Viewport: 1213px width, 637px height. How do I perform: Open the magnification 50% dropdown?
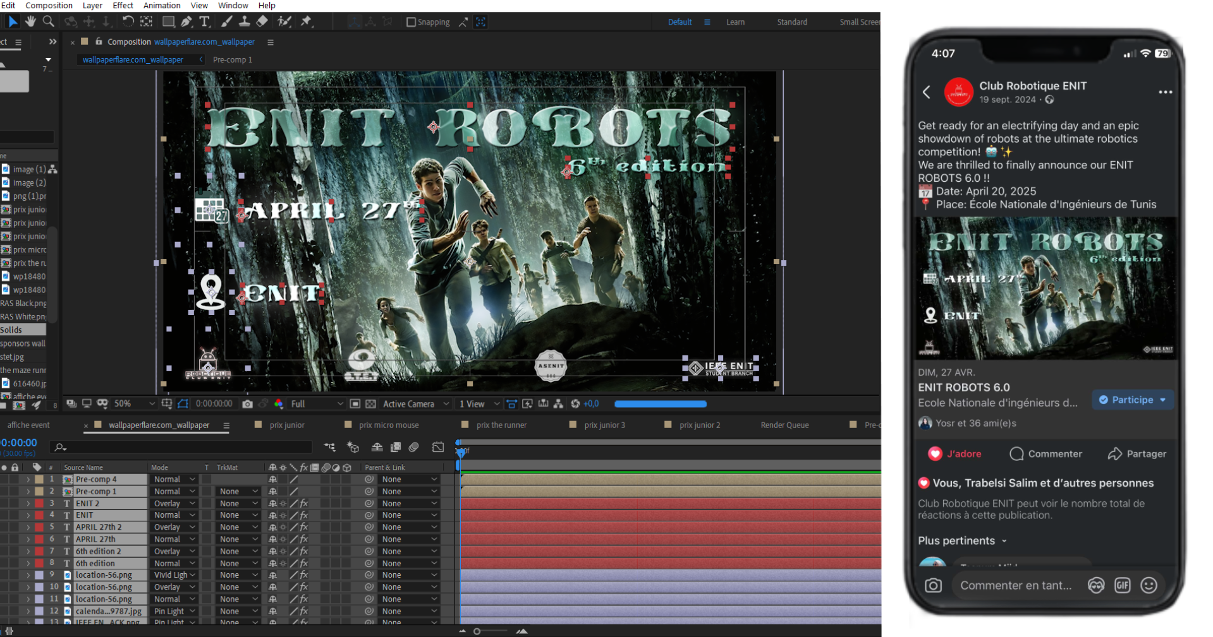click(x=134, y=404)
